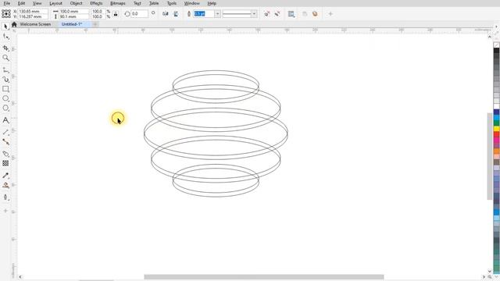Open the View menu
This screenshot has width=500, height=281.
(37, 3)
